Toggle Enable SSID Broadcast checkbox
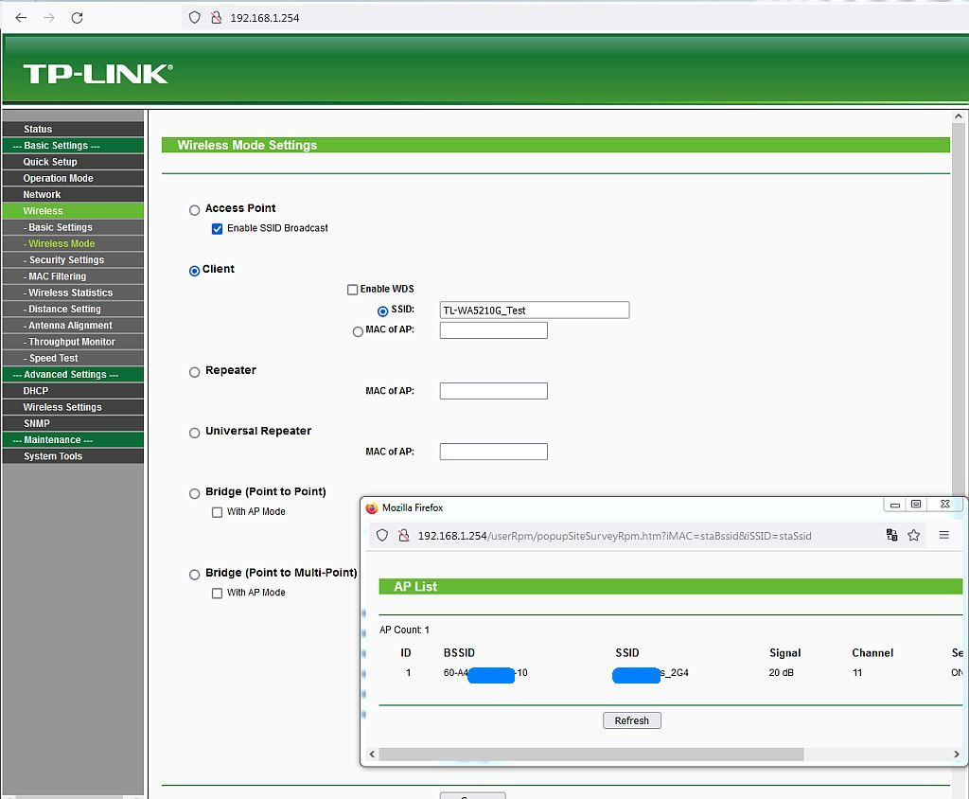Image resolution: width=969 pixels, height=799 pixels. (x=218, y=229)
